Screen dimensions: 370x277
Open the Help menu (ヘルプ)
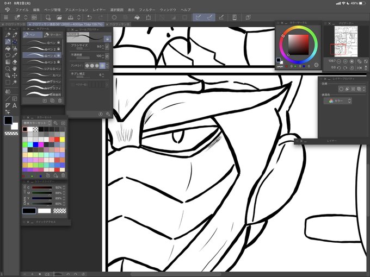[186, 10]
